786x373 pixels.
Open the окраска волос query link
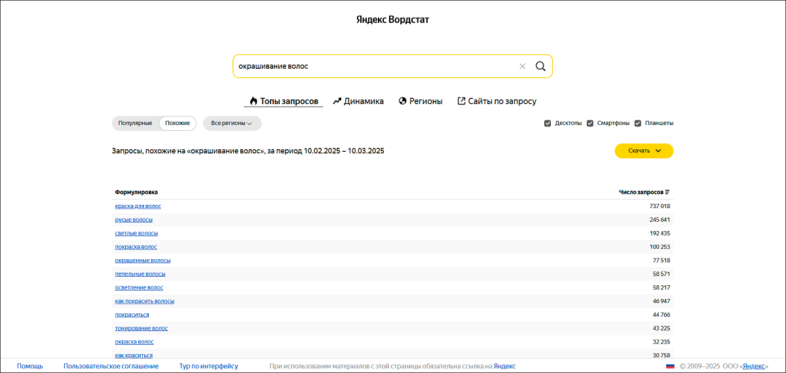(134, 342)
